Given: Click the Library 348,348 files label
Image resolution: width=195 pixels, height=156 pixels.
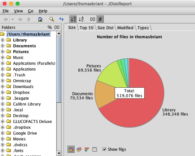Looking at the screenshot, I should pos(175,112).
